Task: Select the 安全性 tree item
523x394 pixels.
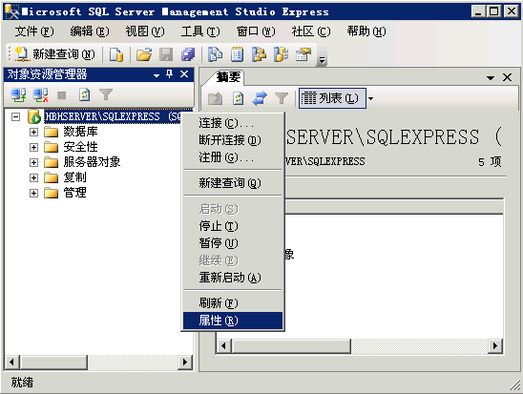Action: (80, 147)
